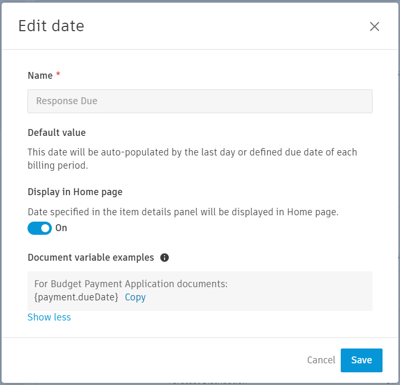Image resolution: width=400 pixels, height=385 pixels.
Task: Click 'For Budget Payment Application documents' text
Action: [131, 284]
